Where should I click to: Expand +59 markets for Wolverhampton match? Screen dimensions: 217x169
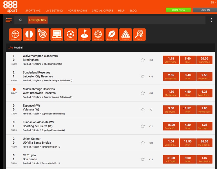(151, 60)
